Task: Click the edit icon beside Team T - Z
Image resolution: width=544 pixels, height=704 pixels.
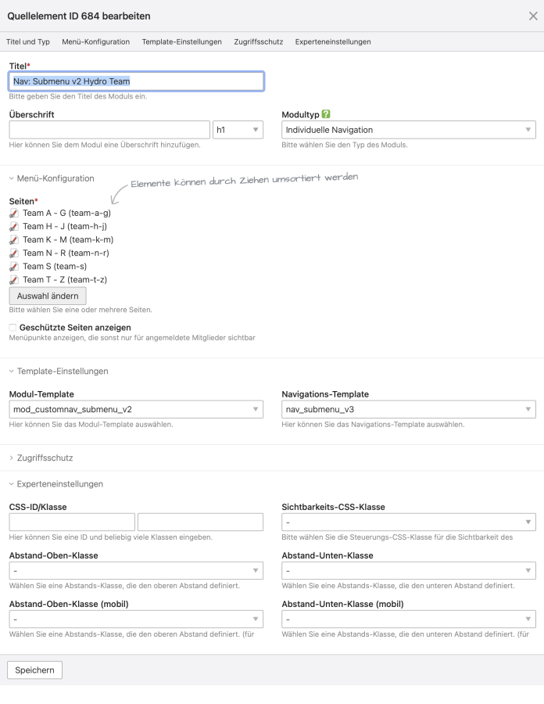Action: tap(14, 280)
